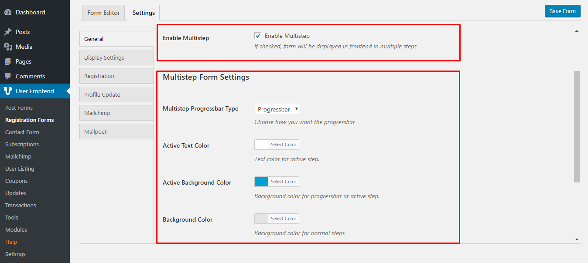Go to Registration Forms submenu
The image size is (588, 263).
(x=30, y=120)
